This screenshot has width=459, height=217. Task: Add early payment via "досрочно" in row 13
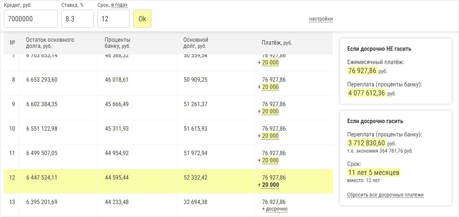pyautogui.click(x=277, y=209)
